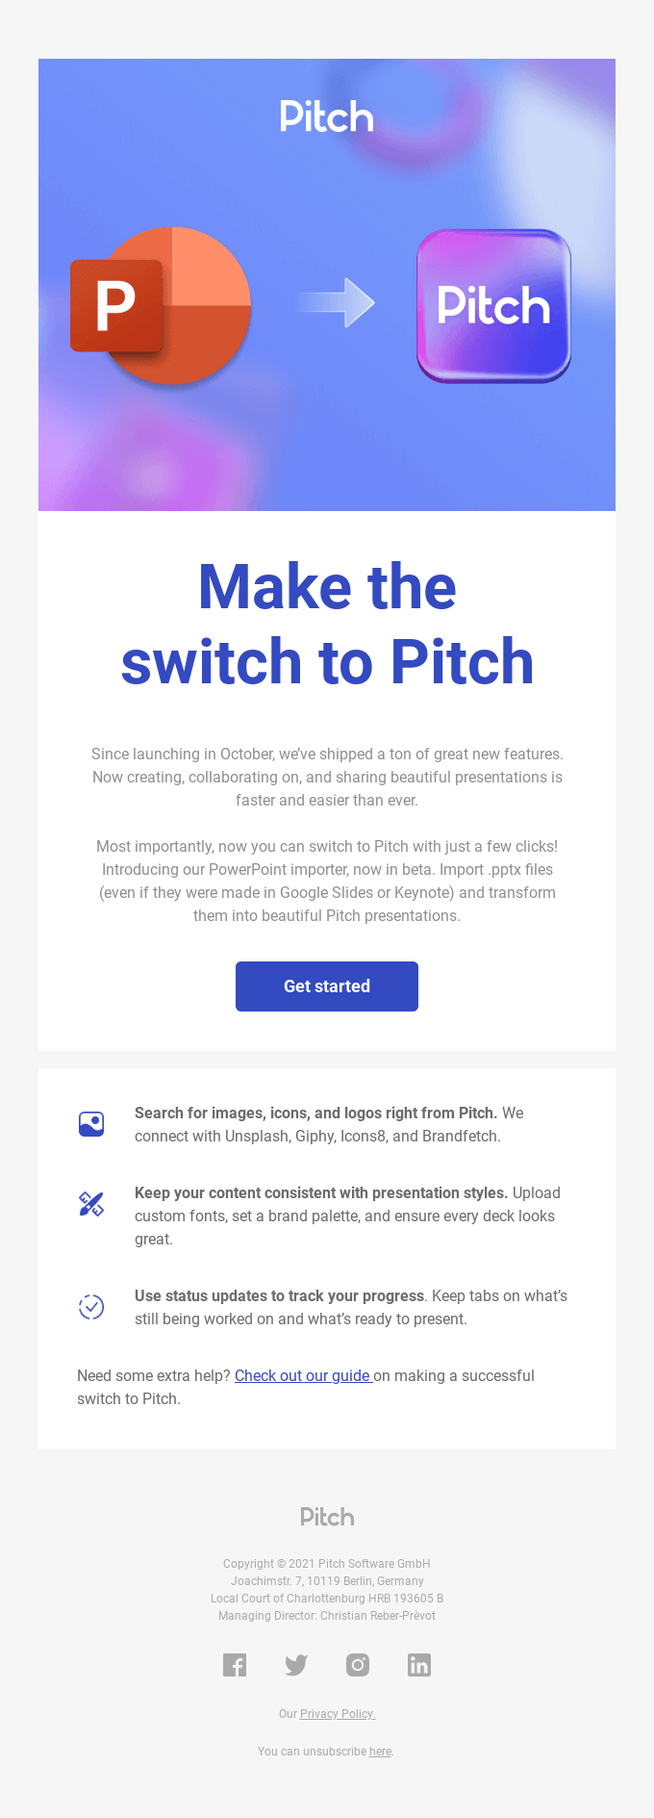Click the purple Pitch app icon
This screenshot has height=1818, width=654.
tap(493, 306)
